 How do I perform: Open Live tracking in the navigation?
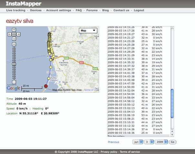tap(16, 10)
